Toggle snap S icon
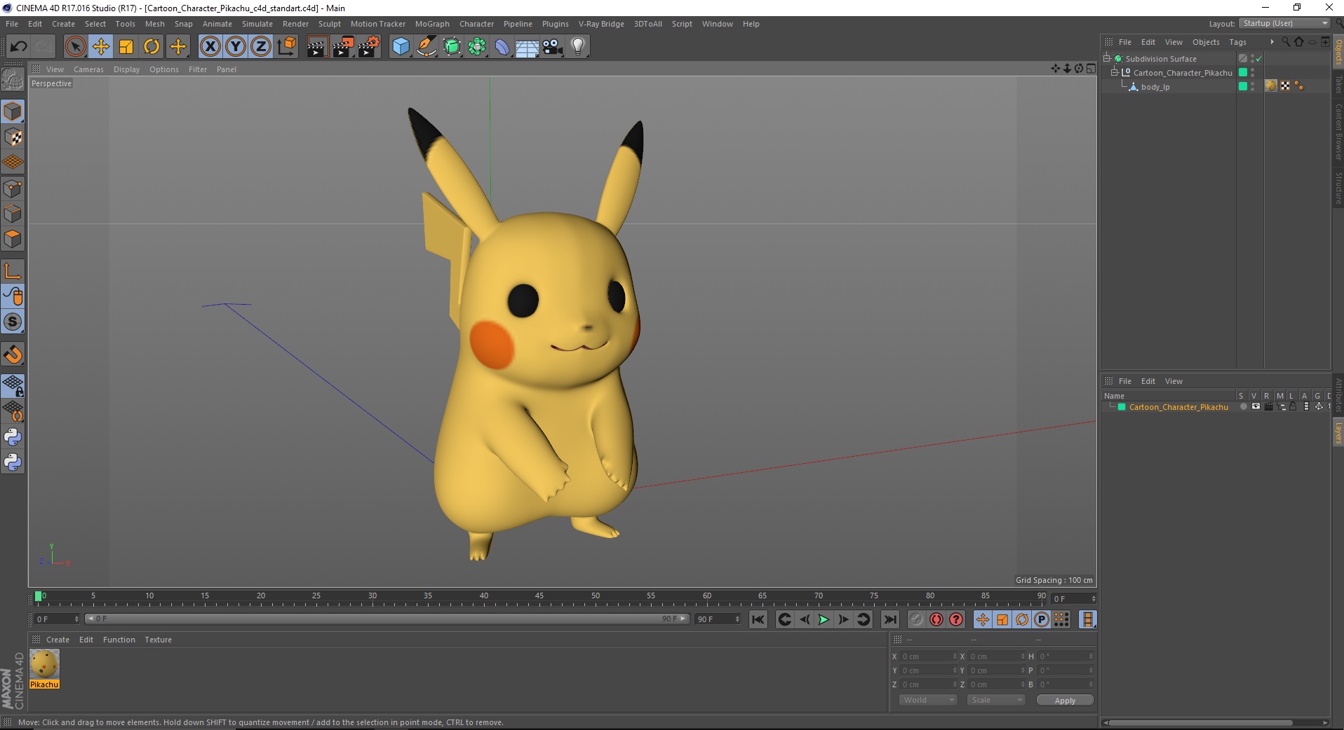Viewport: 1344px width, 730px height. click(13, 322)
